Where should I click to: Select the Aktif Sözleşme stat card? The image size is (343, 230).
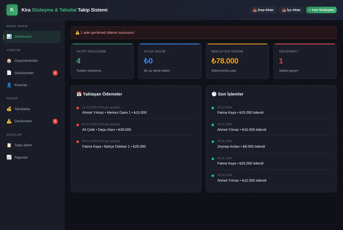point(102,61)
